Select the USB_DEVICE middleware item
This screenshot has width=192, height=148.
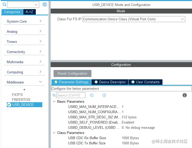pos(25,105)
